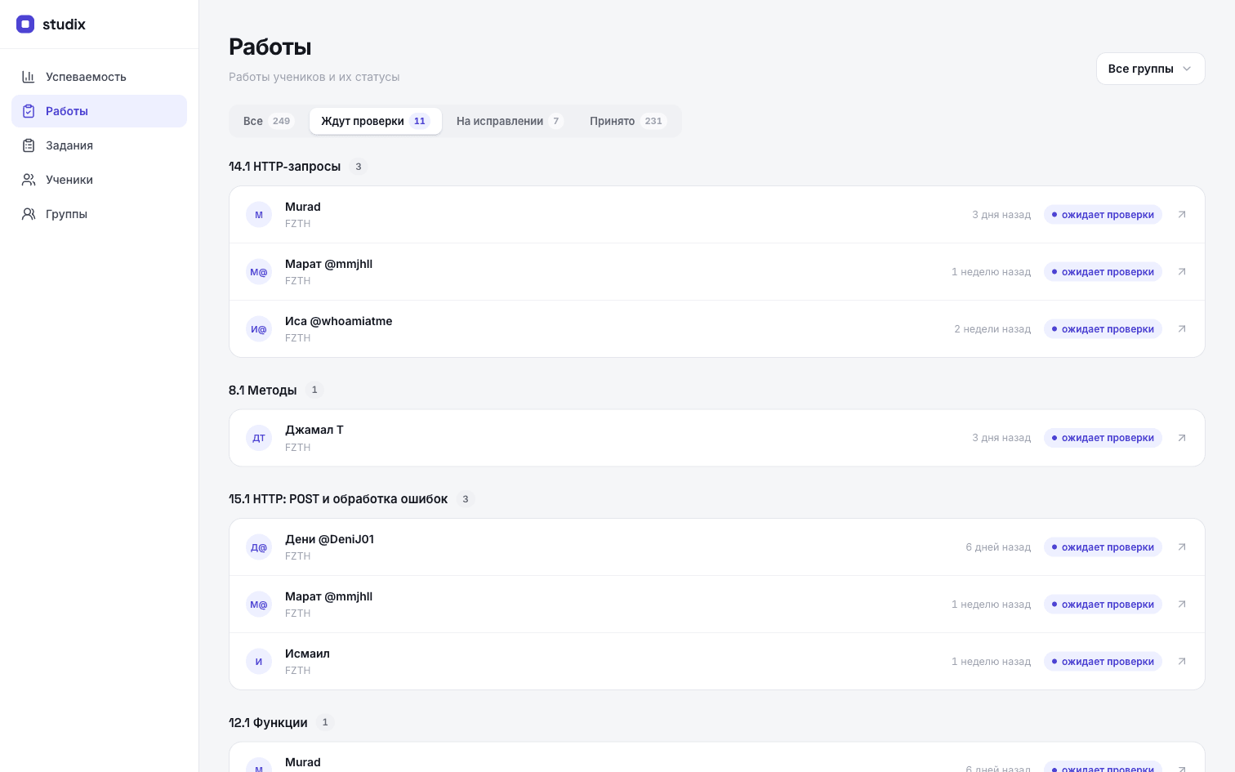This screenshot has width=1235, height=772.
Task: Click the 12.1 Функции section heading
Action: (268, 723)
